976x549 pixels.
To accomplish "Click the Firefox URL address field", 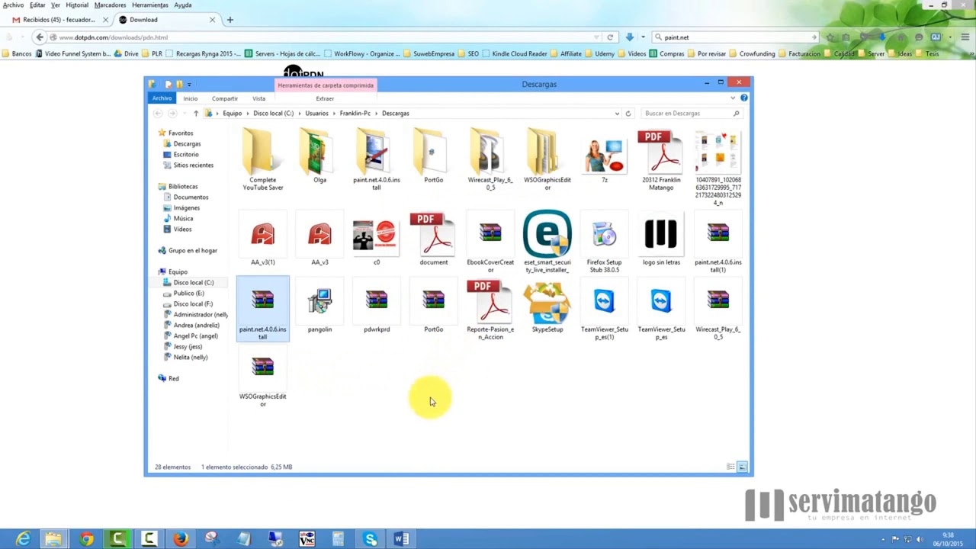I will coord(324,37).
